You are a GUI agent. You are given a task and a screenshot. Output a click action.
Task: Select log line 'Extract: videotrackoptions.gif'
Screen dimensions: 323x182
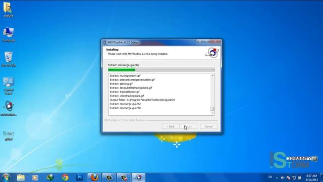(127, 96)
